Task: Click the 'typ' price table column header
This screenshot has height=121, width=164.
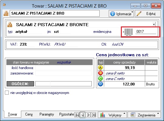Action: 101,62
